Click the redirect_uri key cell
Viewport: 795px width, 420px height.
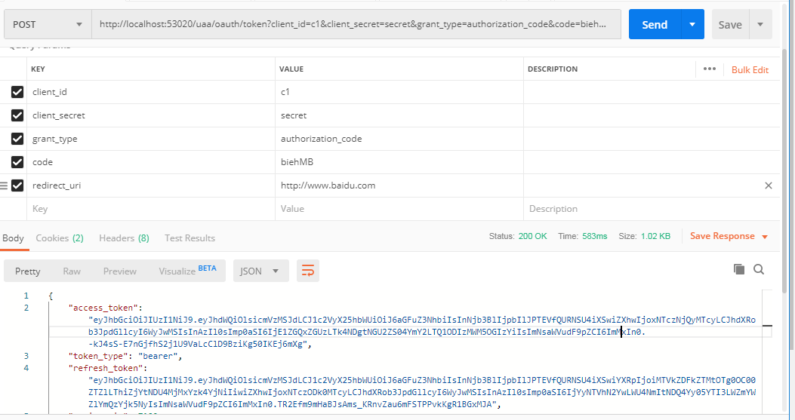(151, 185)
